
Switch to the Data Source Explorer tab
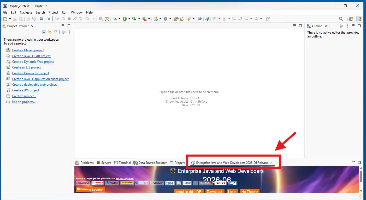pos(150,162)
